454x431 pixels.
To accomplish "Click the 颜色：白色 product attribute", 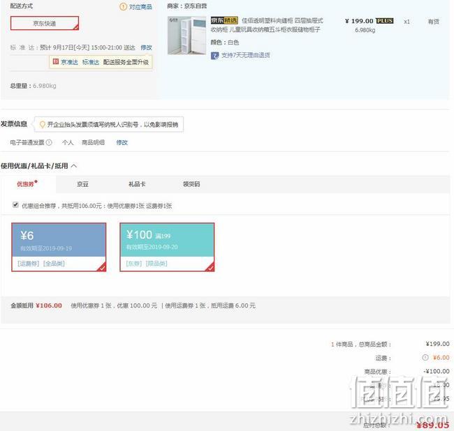I will point(225,43).
